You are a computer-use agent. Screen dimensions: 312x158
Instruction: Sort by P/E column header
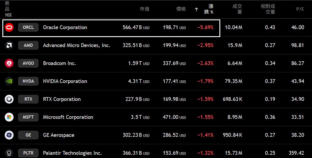click(300, 9)
